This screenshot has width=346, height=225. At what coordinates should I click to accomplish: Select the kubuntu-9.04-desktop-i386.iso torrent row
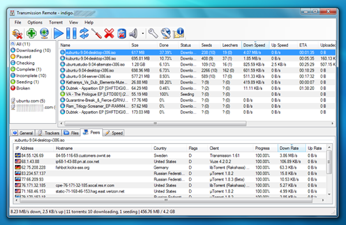point(197,58)
